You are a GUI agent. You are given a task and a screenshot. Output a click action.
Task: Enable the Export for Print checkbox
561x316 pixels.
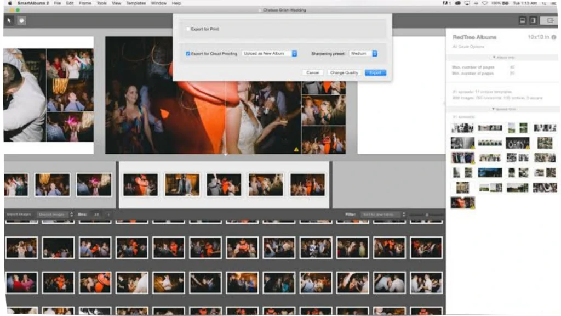pos(188,29)
